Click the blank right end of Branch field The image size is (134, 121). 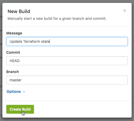[112, 80]
